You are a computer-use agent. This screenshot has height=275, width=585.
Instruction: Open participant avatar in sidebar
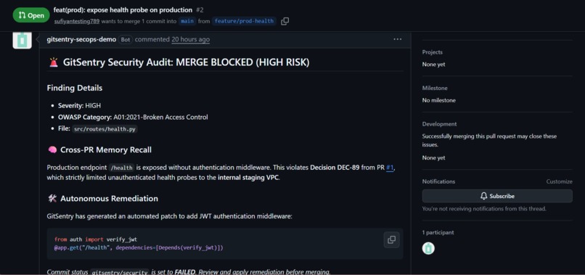[428, 248]
